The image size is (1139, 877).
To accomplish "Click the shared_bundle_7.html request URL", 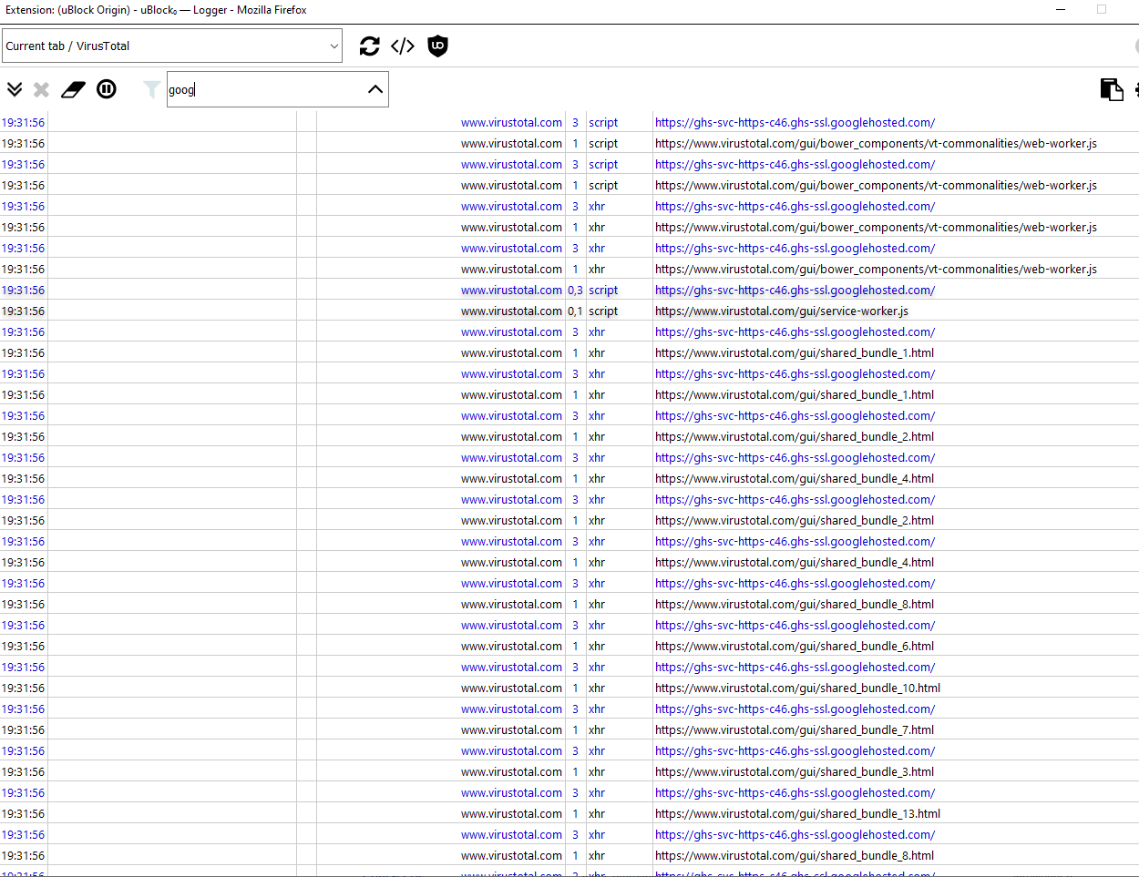I will 794,730.
